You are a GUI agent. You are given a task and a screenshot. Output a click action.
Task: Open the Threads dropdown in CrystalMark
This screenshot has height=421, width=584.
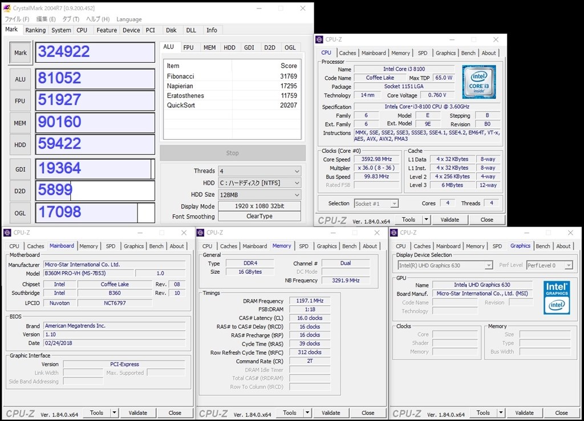point(259,171)
